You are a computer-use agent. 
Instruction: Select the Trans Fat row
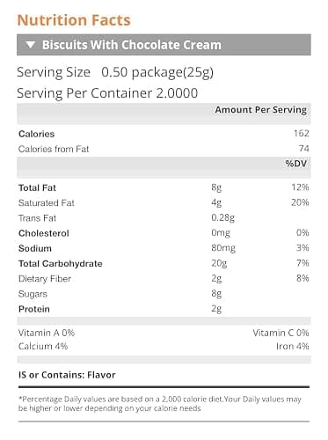tap(164, 218)
